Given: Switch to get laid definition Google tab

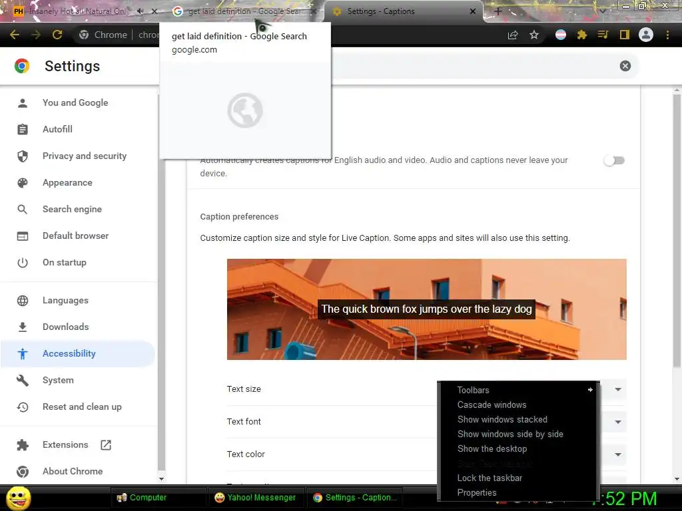Looking at the screenshot, I should 244,11.
